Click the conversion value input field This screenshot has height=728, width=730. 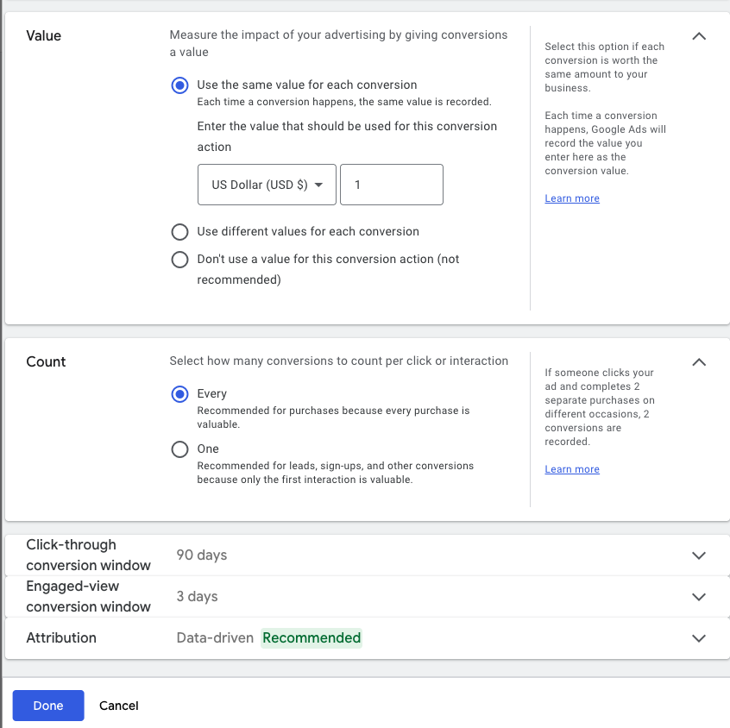pos(392,185)
